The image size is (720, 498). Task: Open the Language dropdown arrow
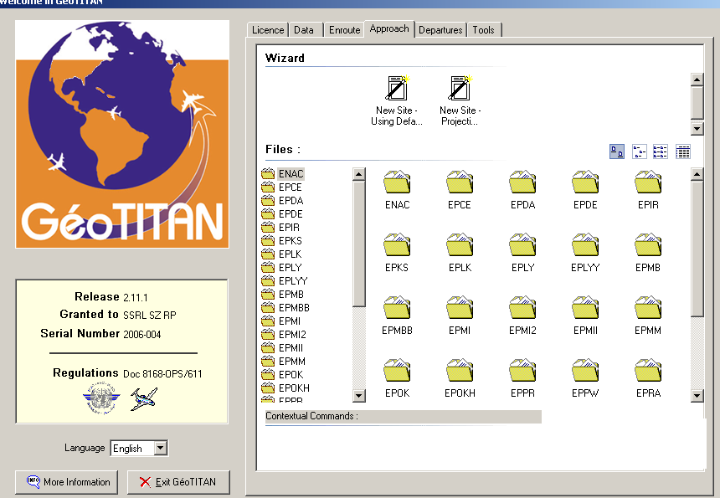[x=160, y=448]
